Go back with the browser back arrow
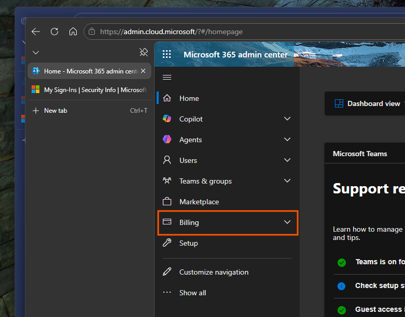The image size is (405, 317). pos(36,32)
